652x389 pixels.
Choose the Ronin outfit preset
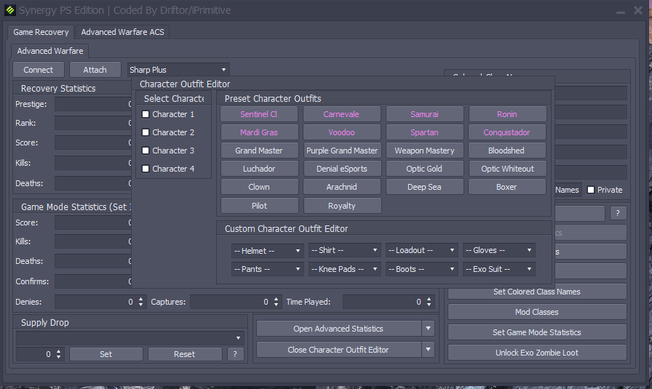507,114
